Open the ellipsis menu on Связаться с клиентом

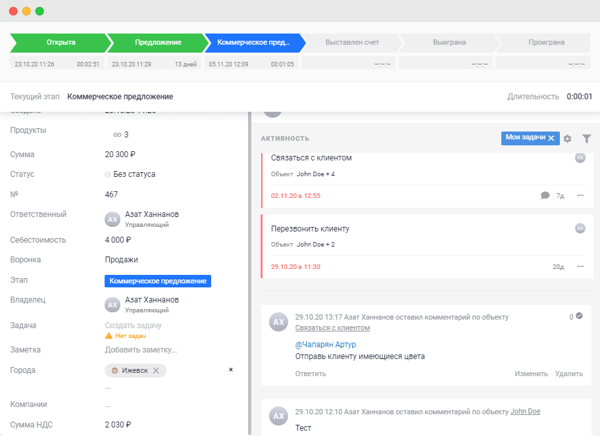coord(580,195)
